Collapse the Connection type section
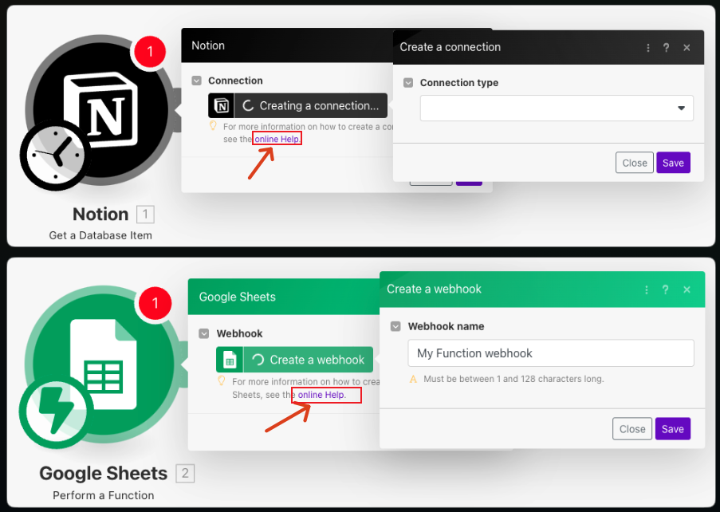Image resolution: width=720 pixels, height=512 pixels. click(x=408, y=83)
